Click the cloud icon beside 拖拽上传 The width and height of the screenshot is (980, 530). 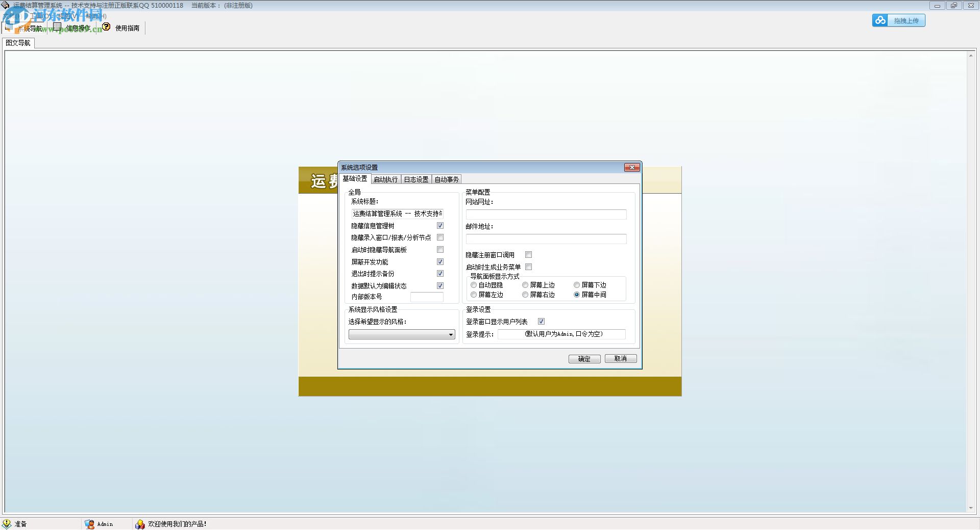[880, 20]
